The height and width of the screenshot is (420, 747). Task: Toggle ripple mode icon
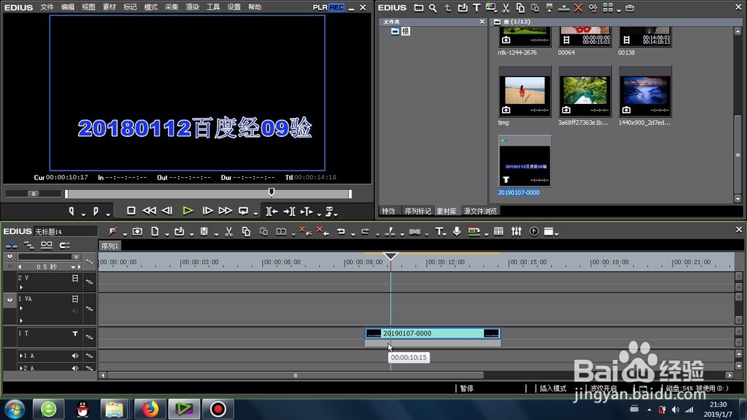[29, 246]
